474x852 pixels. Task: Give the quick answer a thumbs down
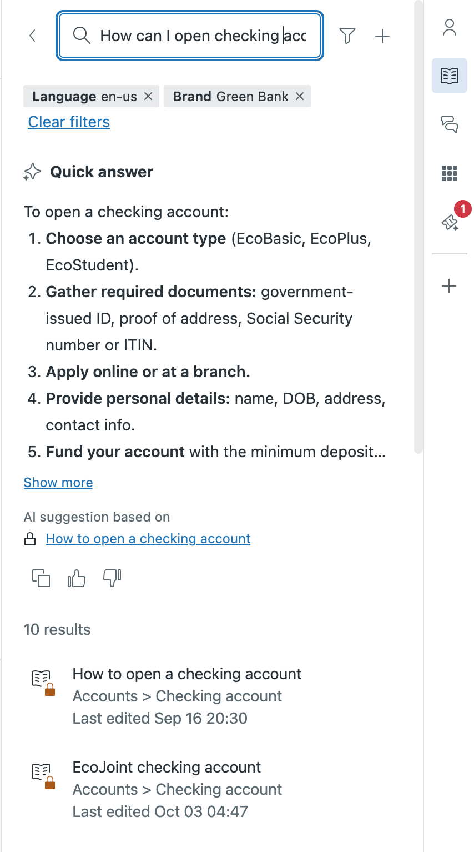[112, 579]
